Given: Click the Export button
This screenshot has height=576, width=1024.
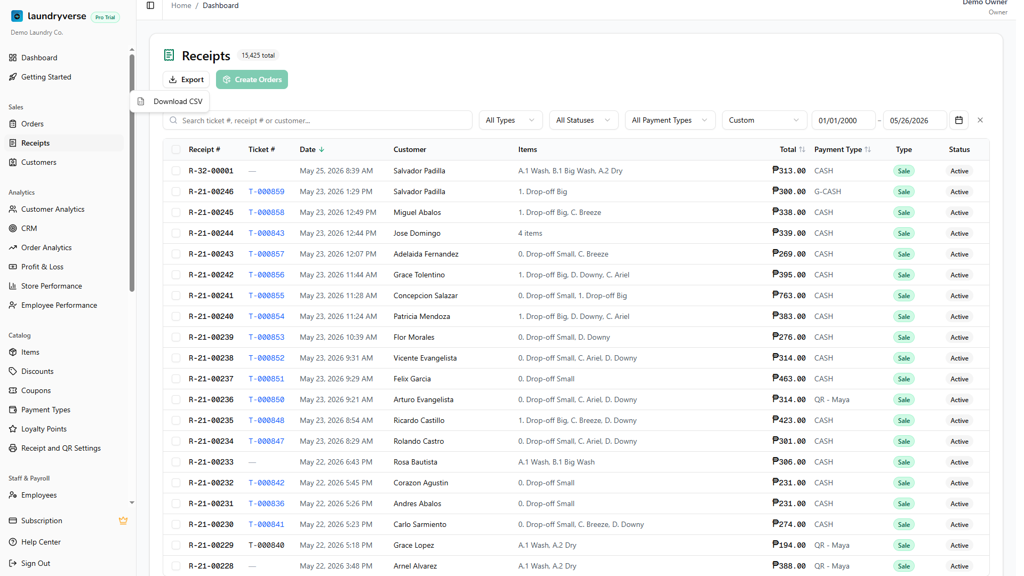Looking at the screenshot, I should pyautogui.click(x=186, y=79).
